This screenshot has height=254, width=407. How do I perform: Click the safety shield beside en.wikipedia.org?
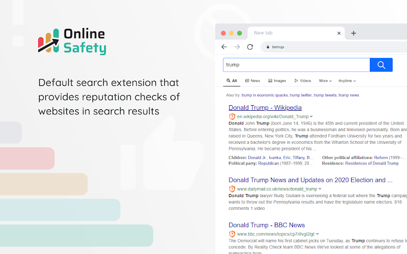coord(232,117)
